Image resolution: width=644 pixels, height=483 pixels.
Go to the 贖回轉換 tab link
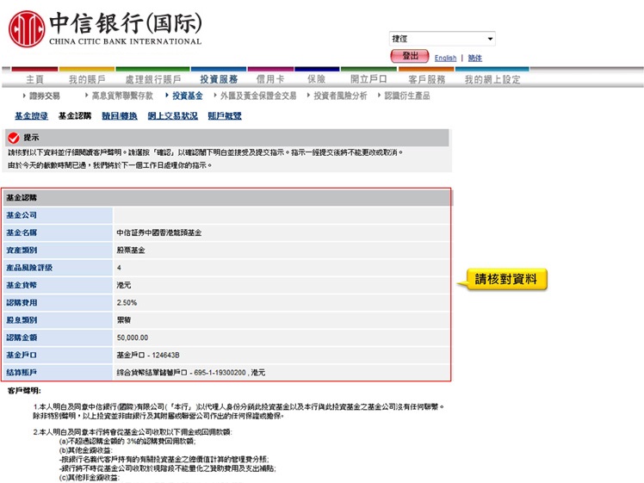[120, 116]
